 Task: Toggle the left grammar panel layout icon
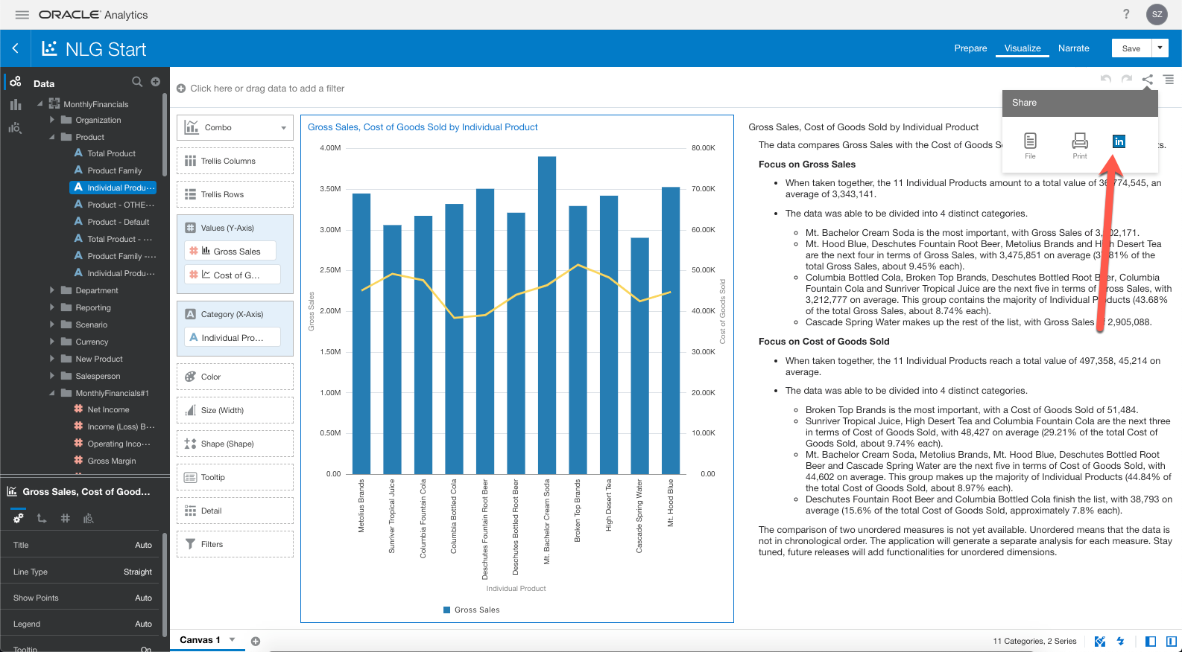click(x=1151, y=641)
